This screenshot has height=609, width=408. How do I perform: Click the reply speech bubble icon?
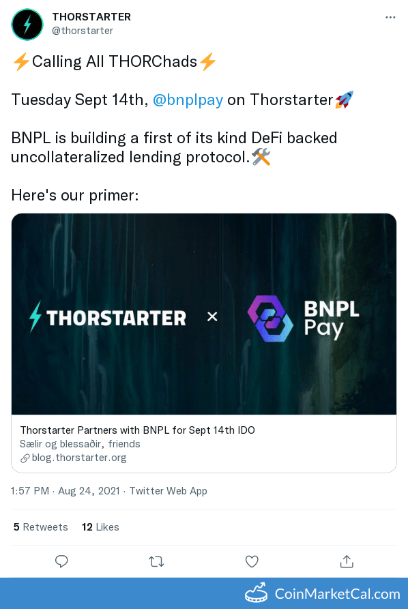point(61,561)
